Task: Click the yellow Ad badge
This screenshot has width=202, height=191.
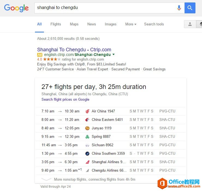Action: click(40, 55)
